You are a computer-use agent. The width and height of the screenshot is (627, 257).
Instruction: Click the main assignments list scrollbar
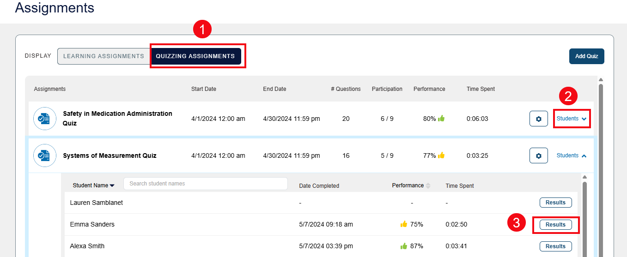[601, 171]
